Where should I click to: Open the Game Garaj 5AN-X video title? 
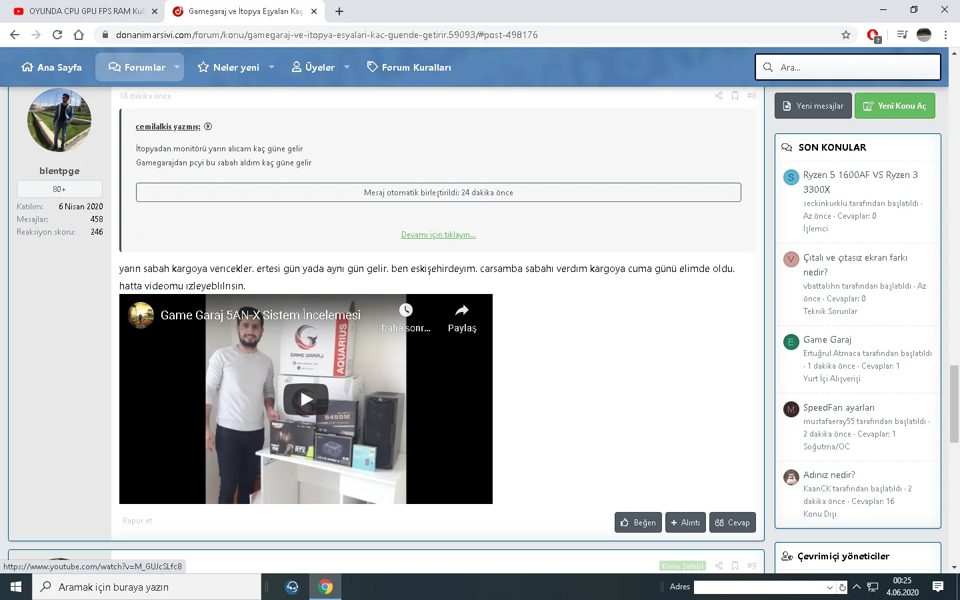point(261,315)
